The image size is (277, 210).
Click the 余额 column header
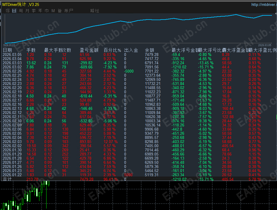point(149,50)
